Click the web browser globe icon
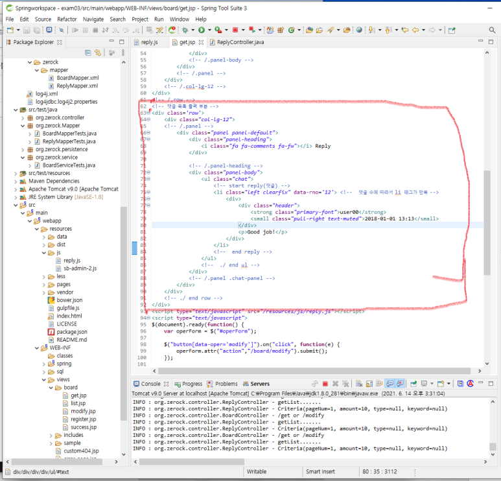 pyautogui.click(x=359, y=30)
